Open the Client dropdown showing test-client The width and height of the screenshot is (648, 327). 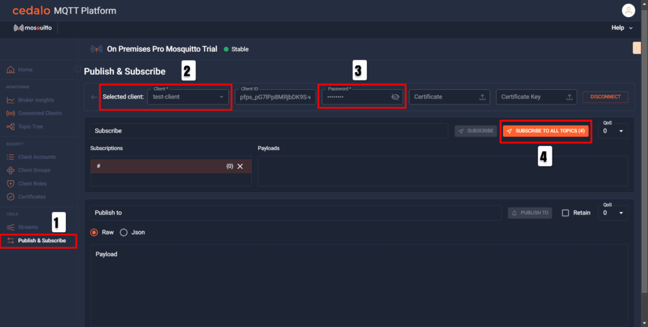188,97
